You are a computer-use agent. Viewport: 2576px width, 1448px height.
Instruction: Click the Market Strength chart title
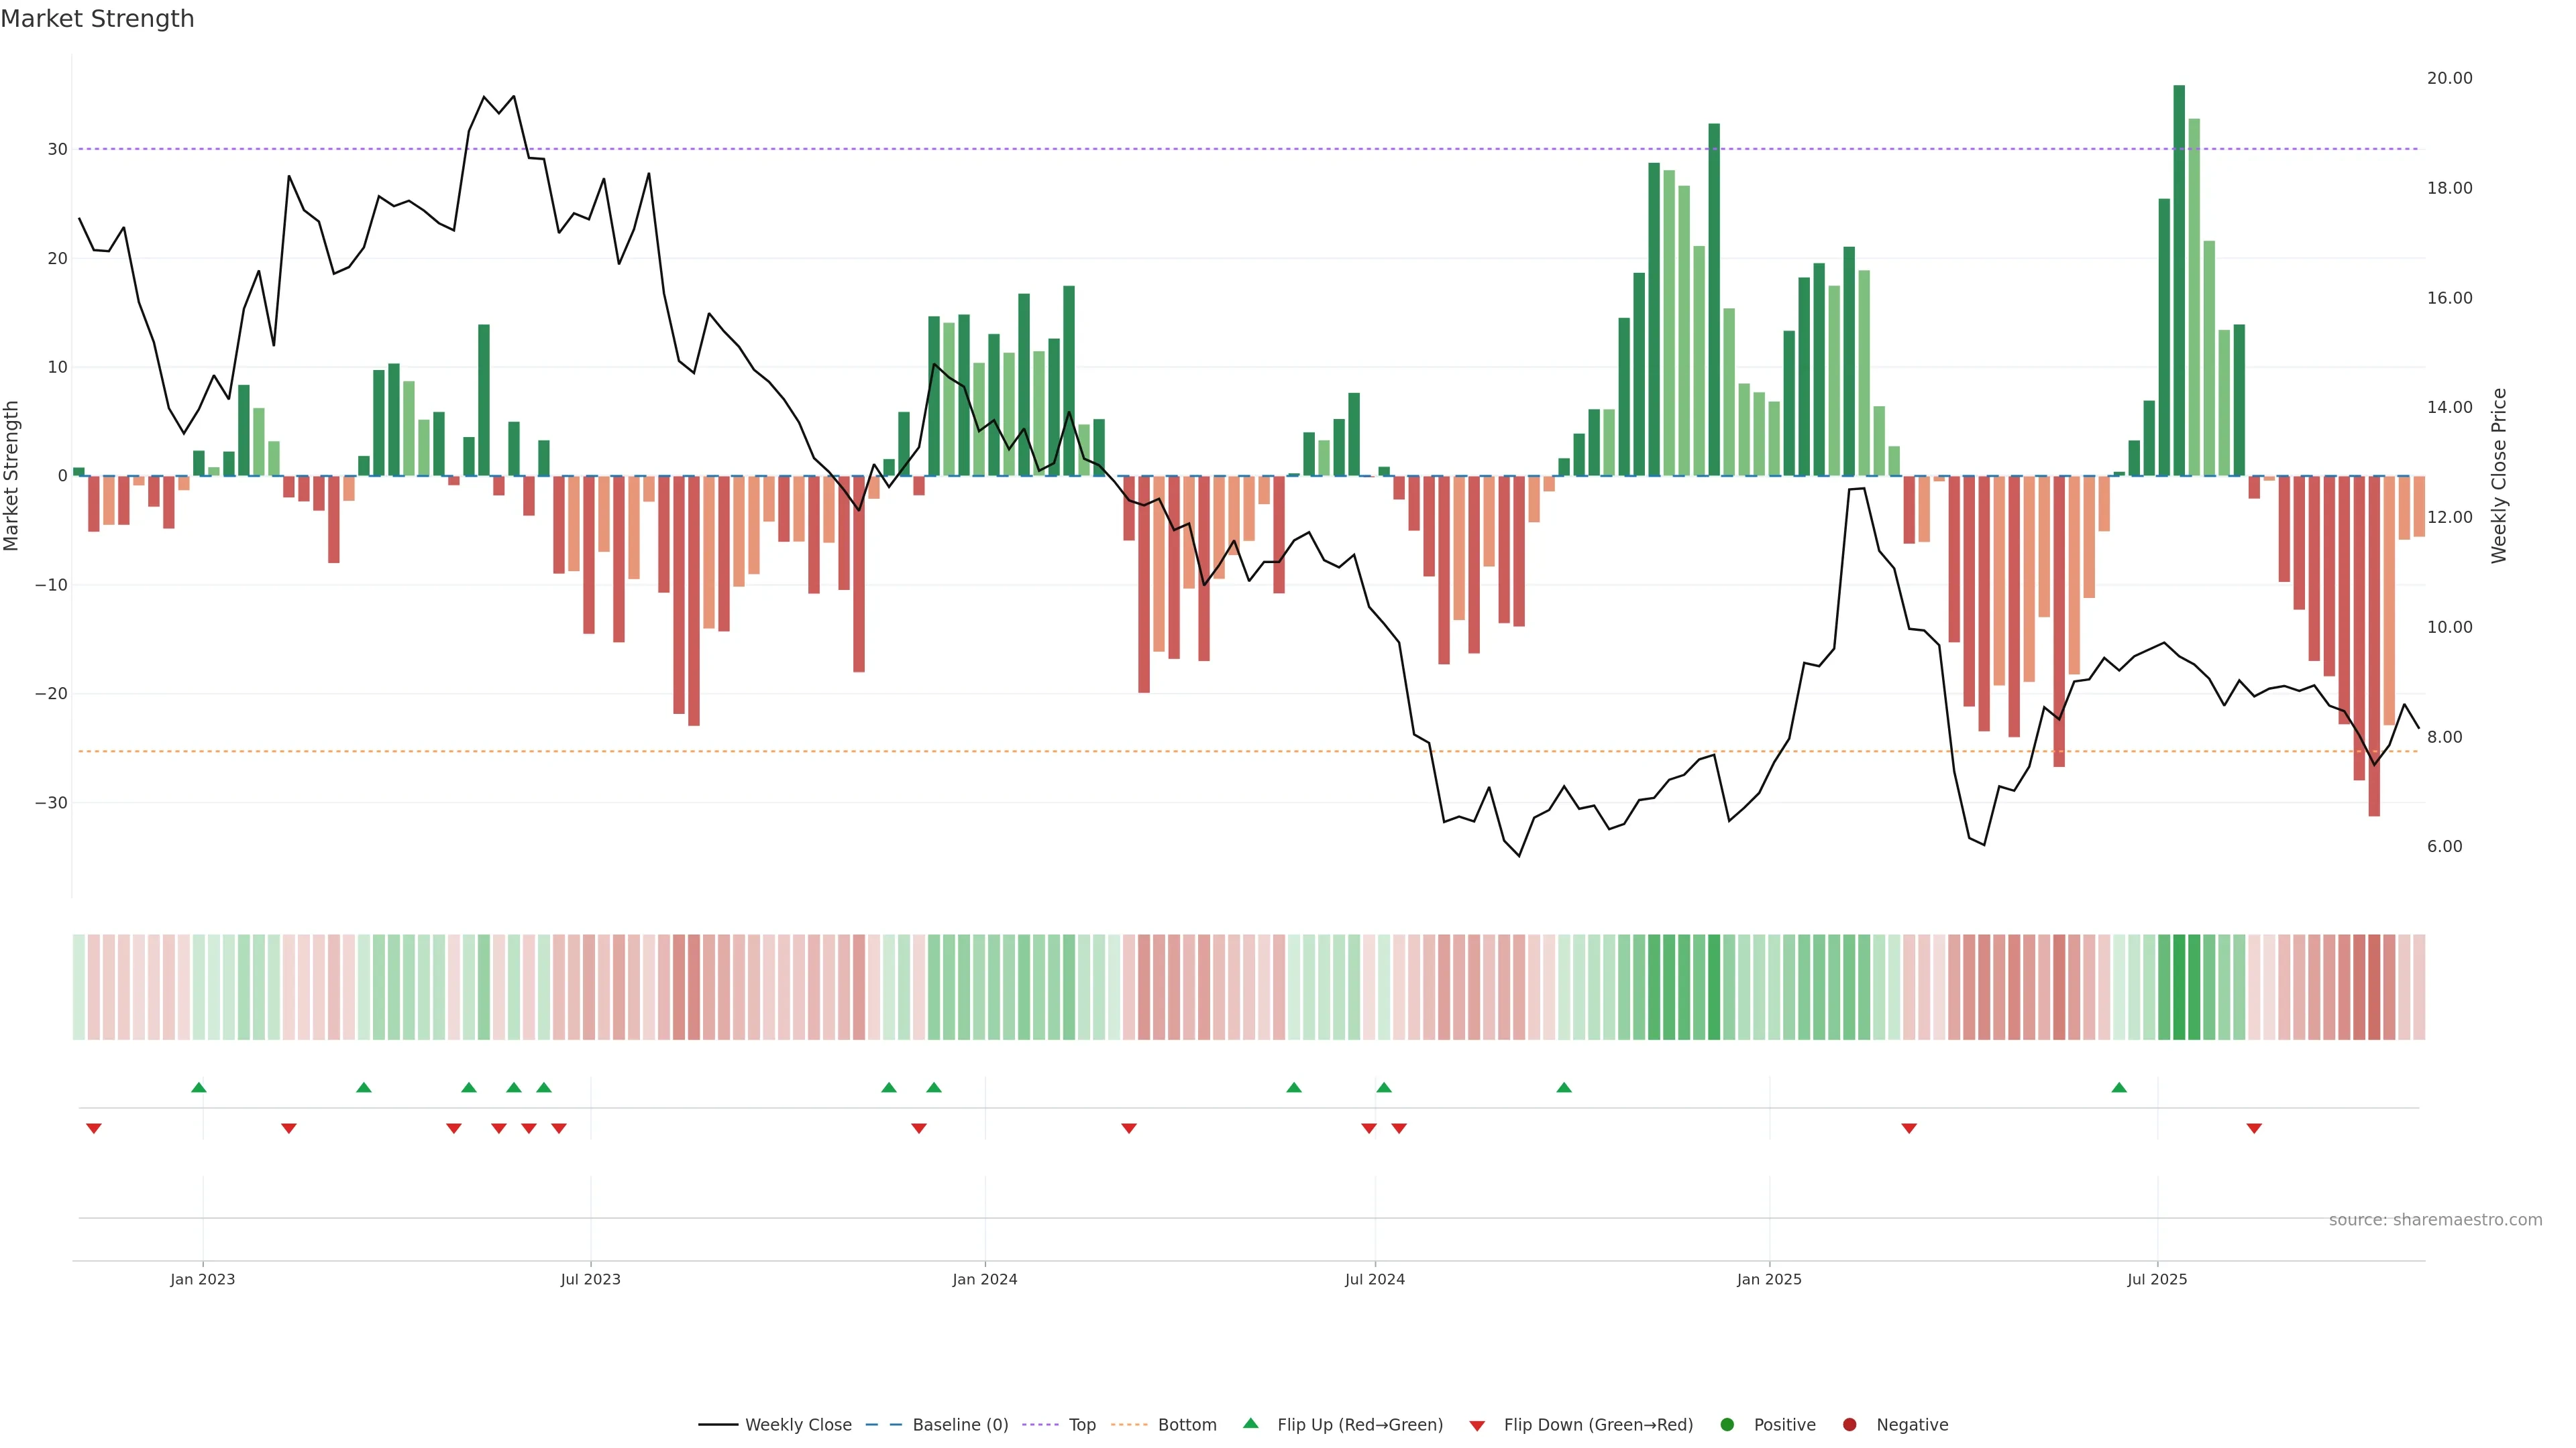coord(97,19)
